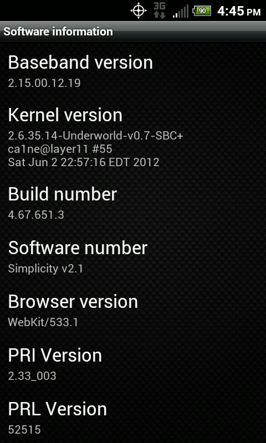Tap the battery level icon showing 90
The image size is (266, 443).
click(202, 11)
